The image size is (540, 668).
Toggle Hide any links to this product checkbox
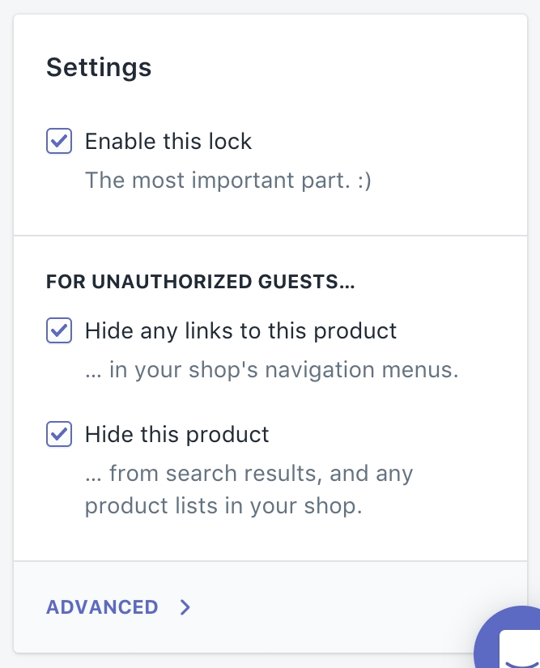point(59,330)
